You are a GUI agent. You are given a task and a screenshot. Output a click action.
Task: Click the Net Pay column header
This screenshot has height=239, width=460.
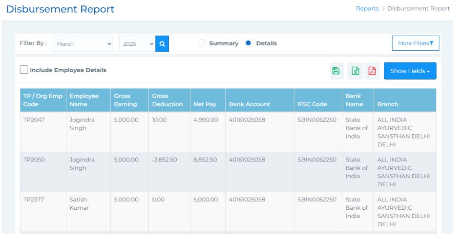(206, 104)
